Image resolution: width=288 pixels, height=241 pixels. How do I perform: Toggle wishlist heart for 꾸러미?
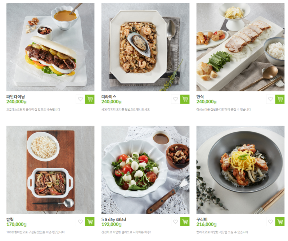pos(271,222)
